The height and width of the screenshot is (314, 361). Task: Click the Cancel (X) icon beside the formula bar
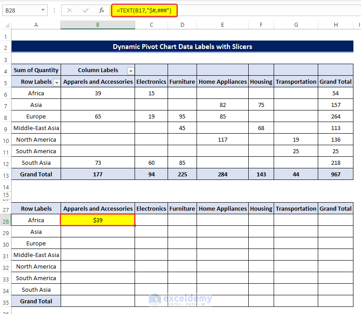pyautogui.click(x=69, y=10)
